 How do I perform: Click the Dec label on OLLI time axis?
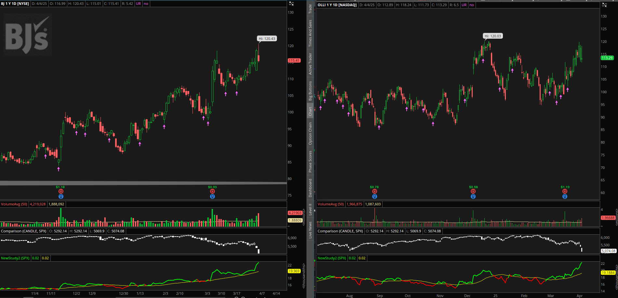pyautogui.click(x=467, y=296)
